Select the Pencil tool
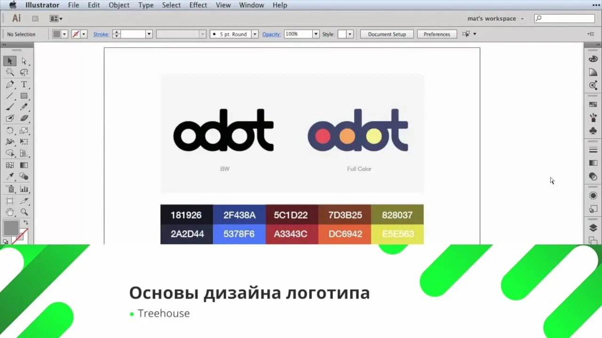The height and width of the screenshot is (338, 602). tap(24, 108)
